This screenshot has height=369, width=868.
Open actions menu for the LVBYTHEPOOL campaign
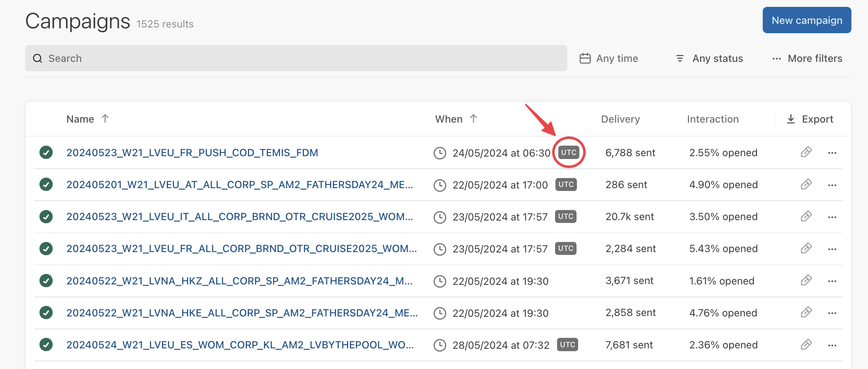pos(832,345)
